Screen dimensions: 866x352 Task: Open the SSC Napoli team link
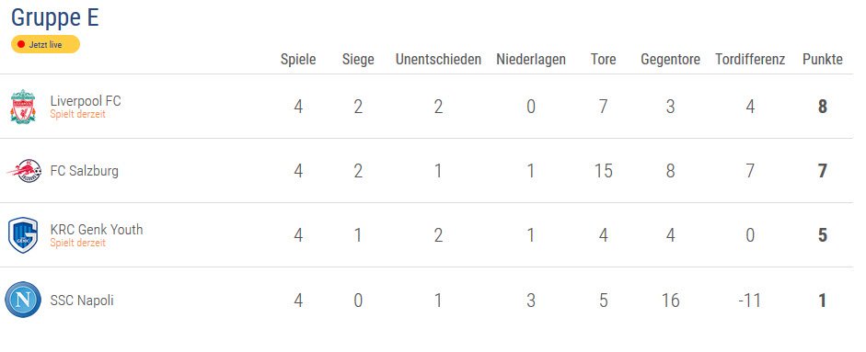[x=82, y=301]
